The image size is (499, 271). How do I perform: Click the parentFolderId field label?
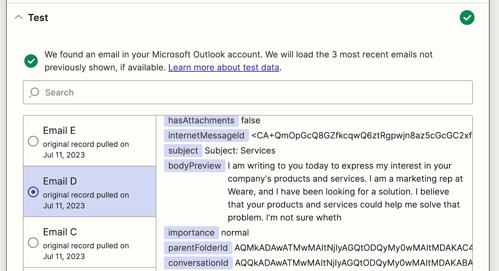[198, 248]
